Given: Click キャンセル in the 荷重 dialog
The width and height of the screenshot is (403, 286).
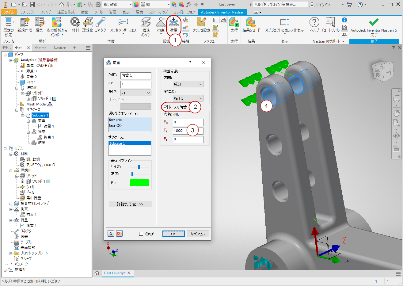Looking at the screenshot, I should tap(198, 234).
